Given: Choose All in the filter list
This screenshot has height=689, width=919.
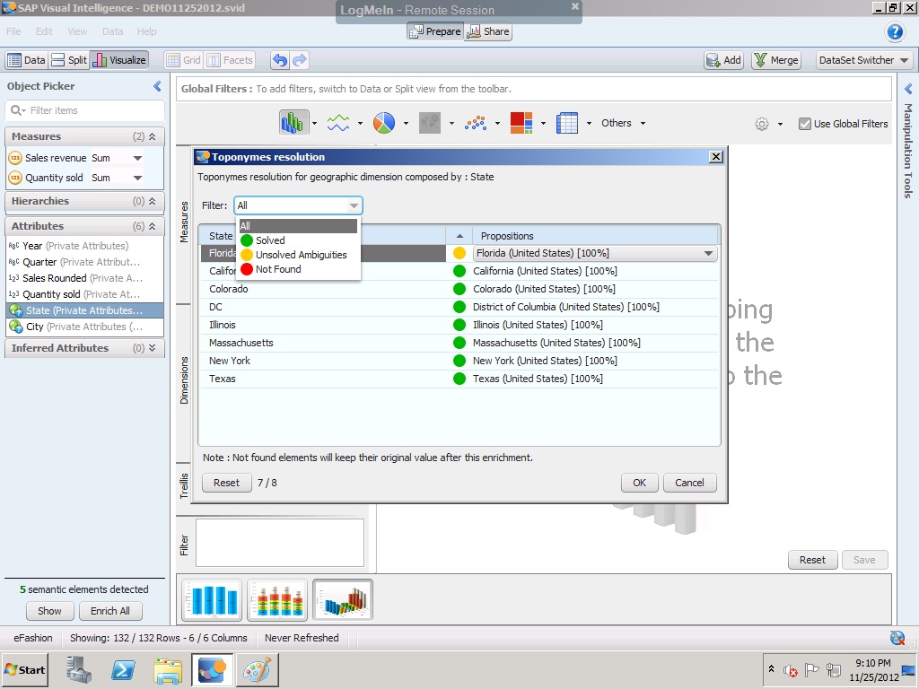Looking at the screenshot, I should [x=298, y=226].
